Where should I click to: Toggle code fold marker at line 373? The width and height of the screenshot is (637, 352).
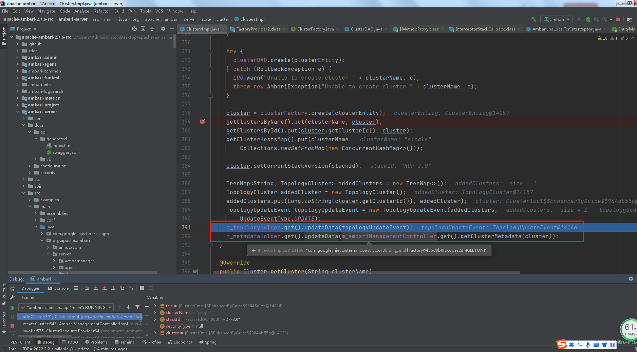pos(210,69)
